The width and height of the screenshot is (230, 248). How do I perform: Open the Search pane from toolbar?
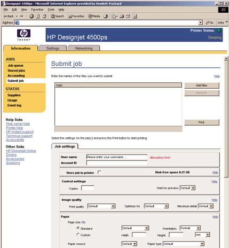point(57,17)
